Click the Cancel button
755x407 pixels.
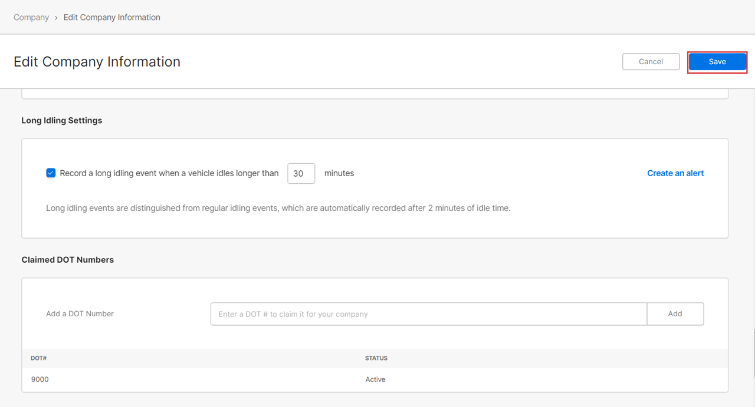click(x=651, y=62)
